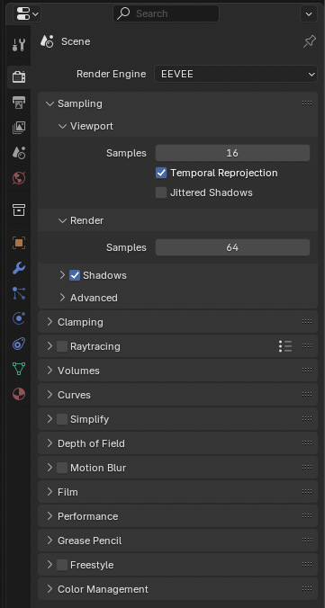Open the Tool properties tab
Image resolution: width=325 pixels, height=608 pixels.
19,45
